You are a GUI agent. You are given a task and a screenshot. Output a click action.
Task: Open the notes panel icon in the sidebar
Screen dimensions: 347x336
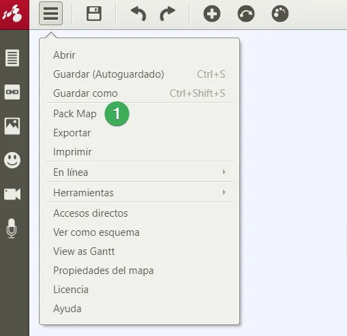point(12,58)
